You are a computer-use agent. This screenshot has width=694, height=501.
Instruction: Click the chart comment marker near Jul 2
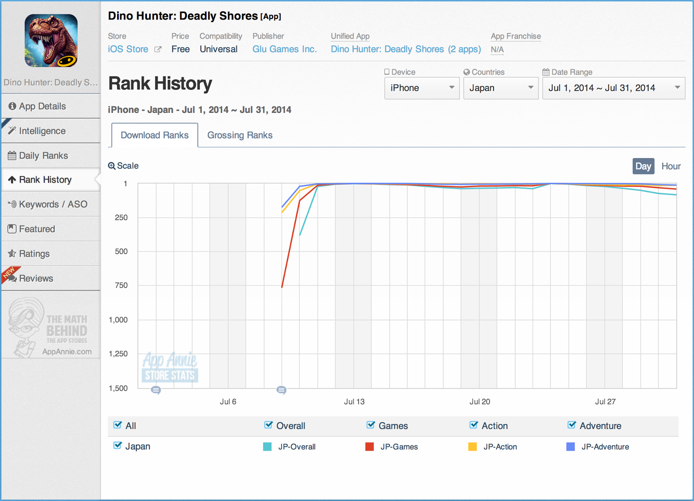(x=156, y=390)
